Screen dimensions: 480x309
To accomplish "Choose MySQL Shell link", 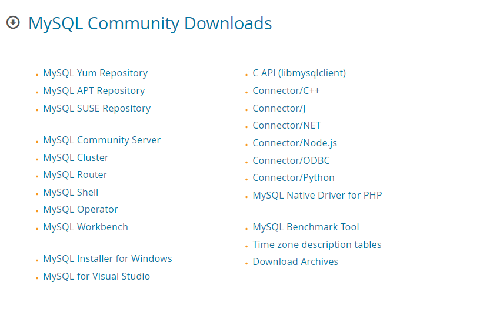I will click(x=71, y=193).
